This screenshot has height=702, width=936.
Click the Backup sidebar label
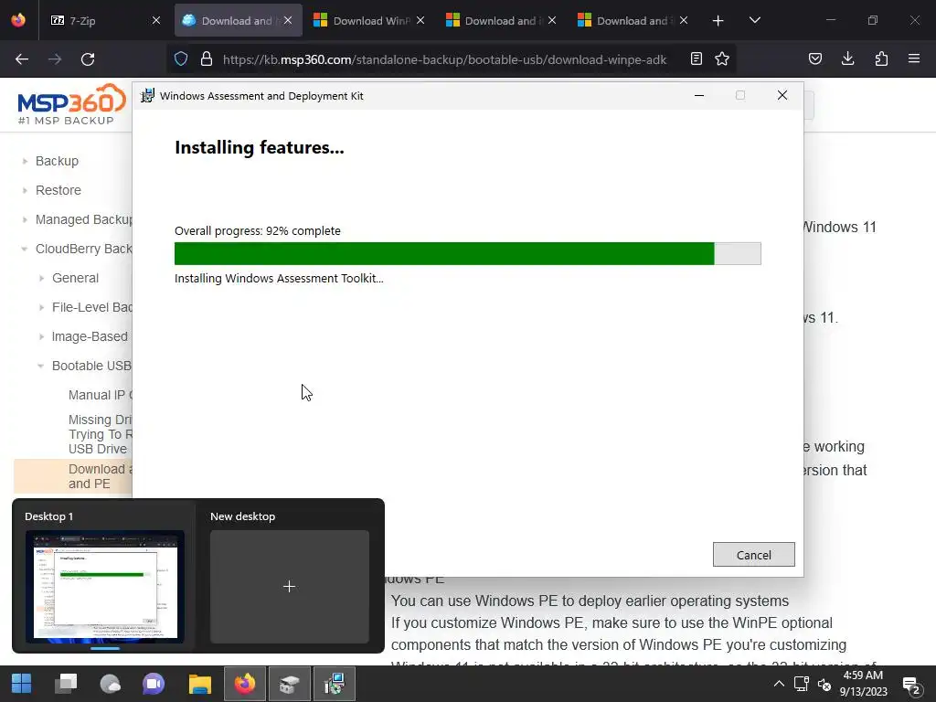(x=57, y=161)
